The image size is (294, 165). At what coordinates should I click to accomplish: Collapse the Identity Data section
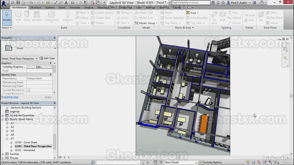50,75
